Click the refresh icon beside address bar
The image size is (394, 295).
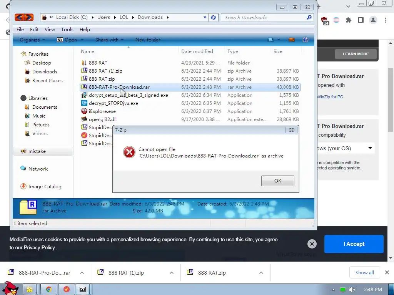(213, 17)
